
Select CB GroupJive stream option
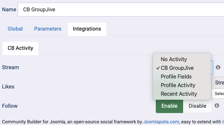(182, 68)
